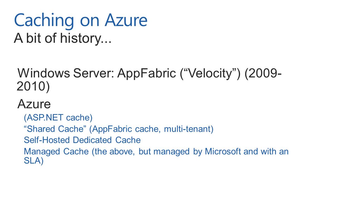Click the word "Windows Server:" in first bullet
356x200 pixels.
66,74
